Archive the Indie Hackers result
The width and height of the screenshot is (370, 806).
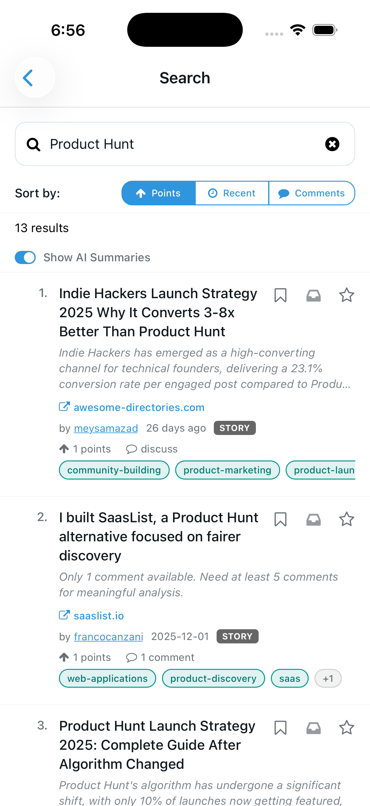[314, 295]
